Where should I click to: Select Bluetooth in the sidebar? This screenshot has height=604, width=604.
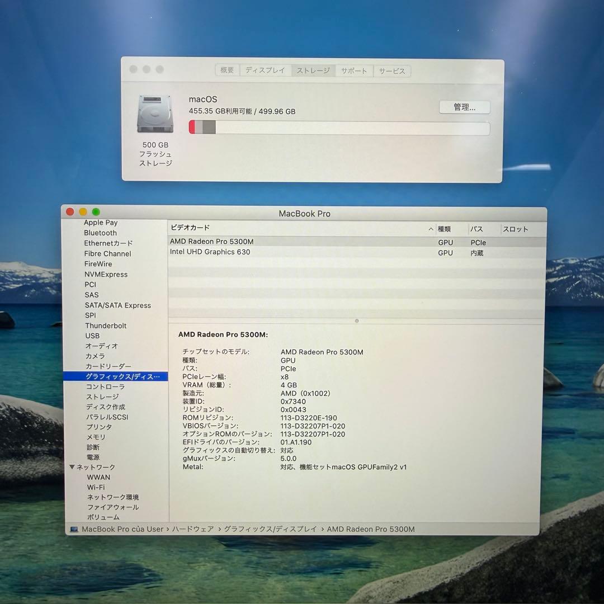tap(101, 233)
